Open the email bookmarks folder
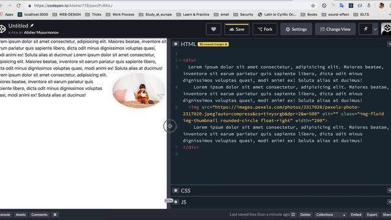The width and height of the screenshot is (391, 220). (x=221, y=15)
